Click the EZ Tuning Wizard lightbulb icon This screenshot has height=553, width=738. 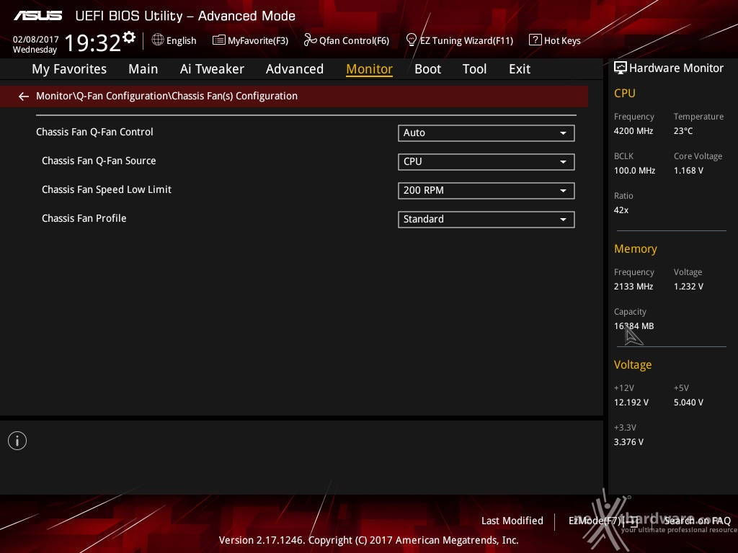pyautogui.click(x=411, y=40)
